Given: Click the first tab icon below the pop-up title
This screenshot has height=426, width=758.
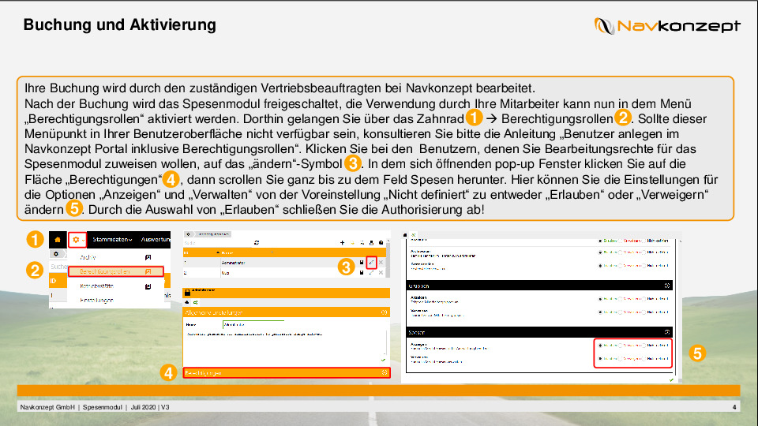Looking at the screenshot, I should [187, 302].
